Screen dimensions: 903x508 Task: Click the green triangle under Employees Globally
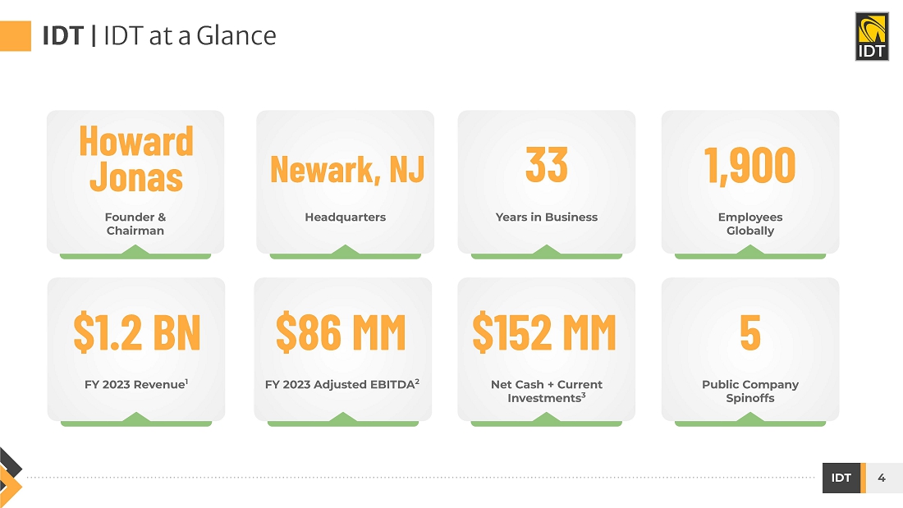point(749,251)
